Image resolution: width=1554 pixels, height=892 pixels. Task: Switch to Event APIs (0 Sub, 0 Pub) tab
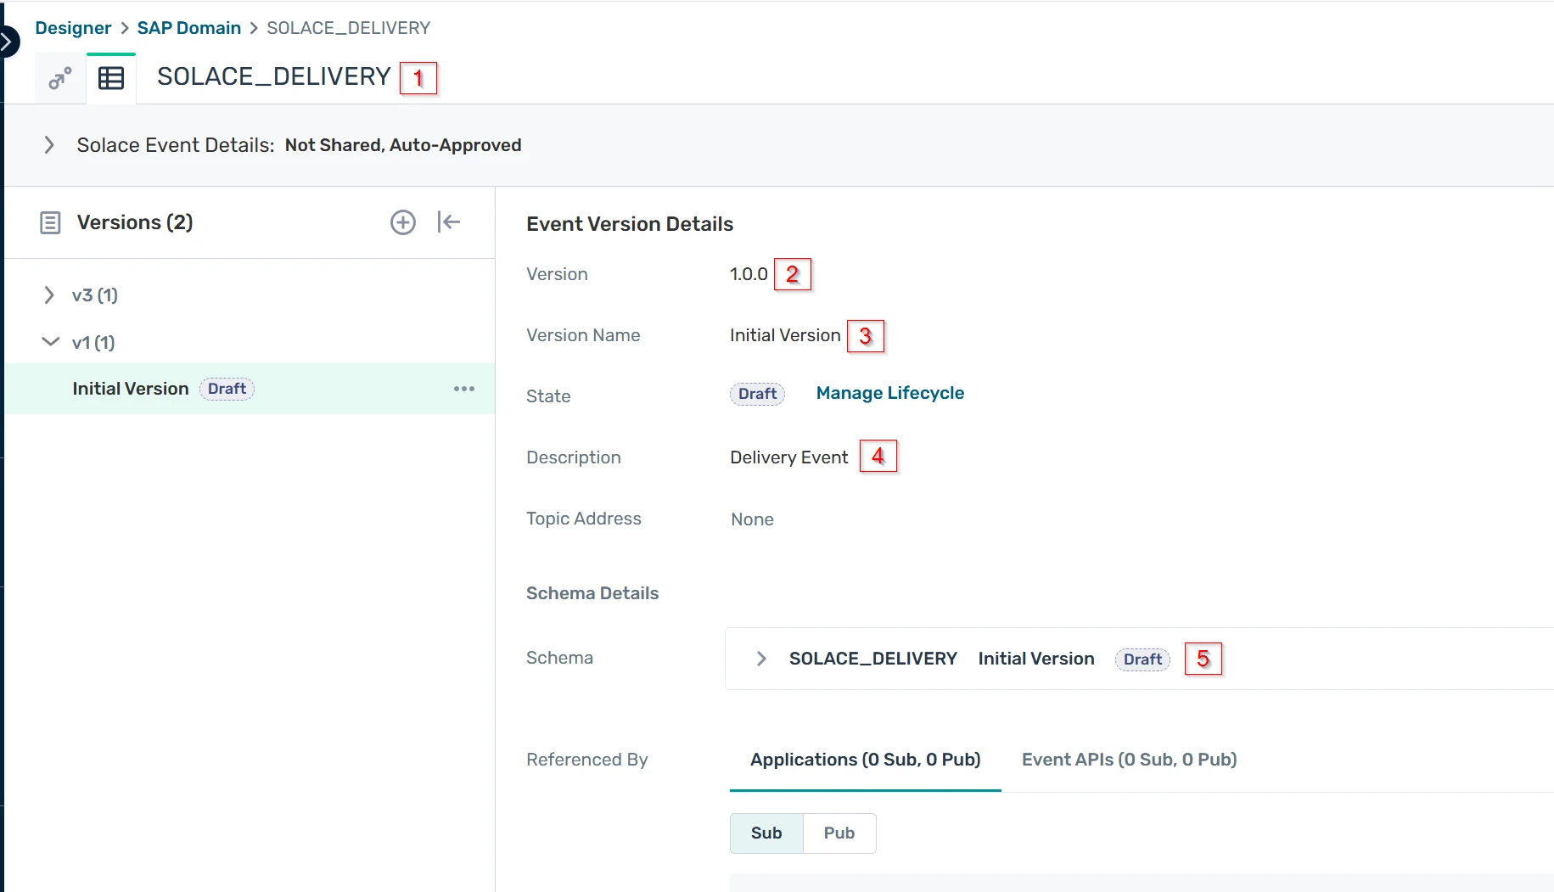(1129, 760)
